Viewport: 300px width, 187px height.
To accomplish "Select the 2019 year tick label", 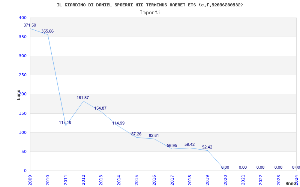I will pyautogui.click(x=208, y=180).
